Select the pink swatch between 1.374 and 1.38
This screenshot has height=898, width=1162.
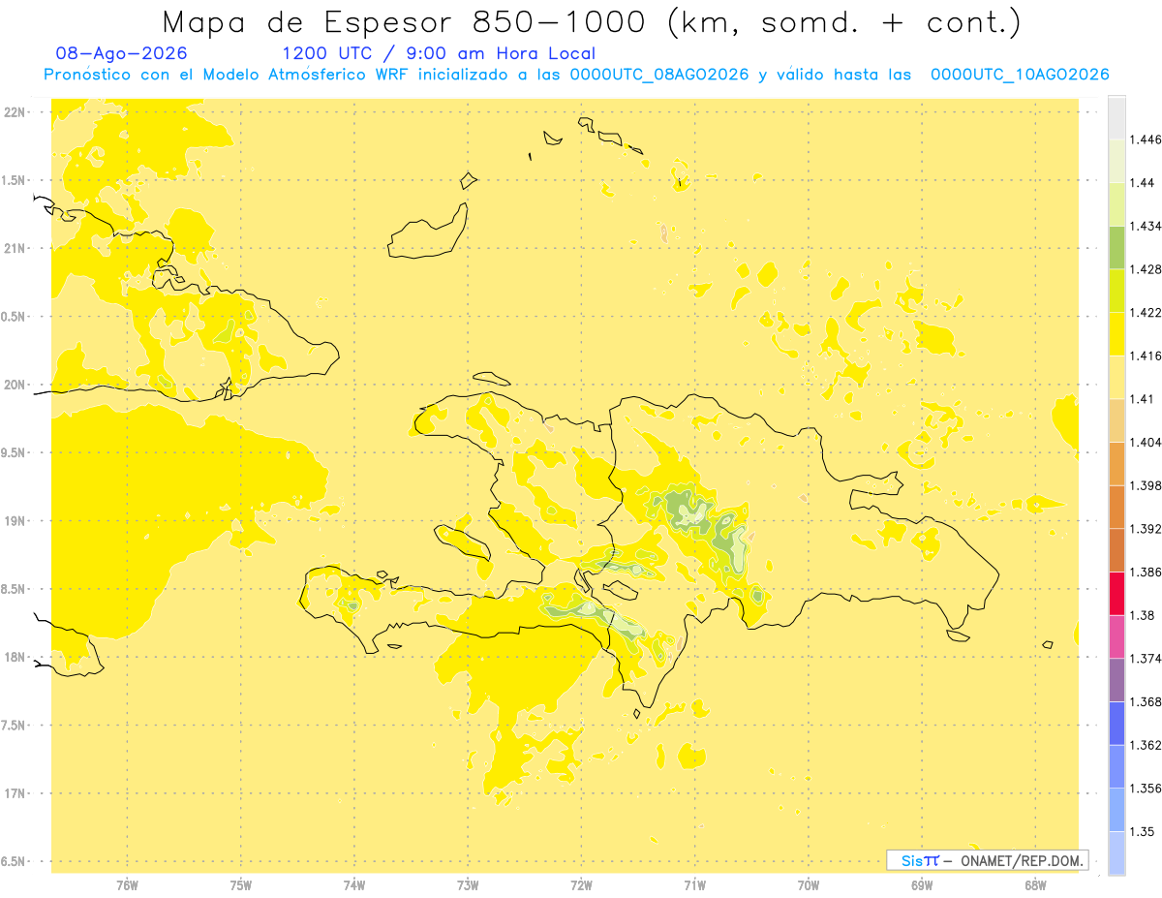coord(1116,636)
